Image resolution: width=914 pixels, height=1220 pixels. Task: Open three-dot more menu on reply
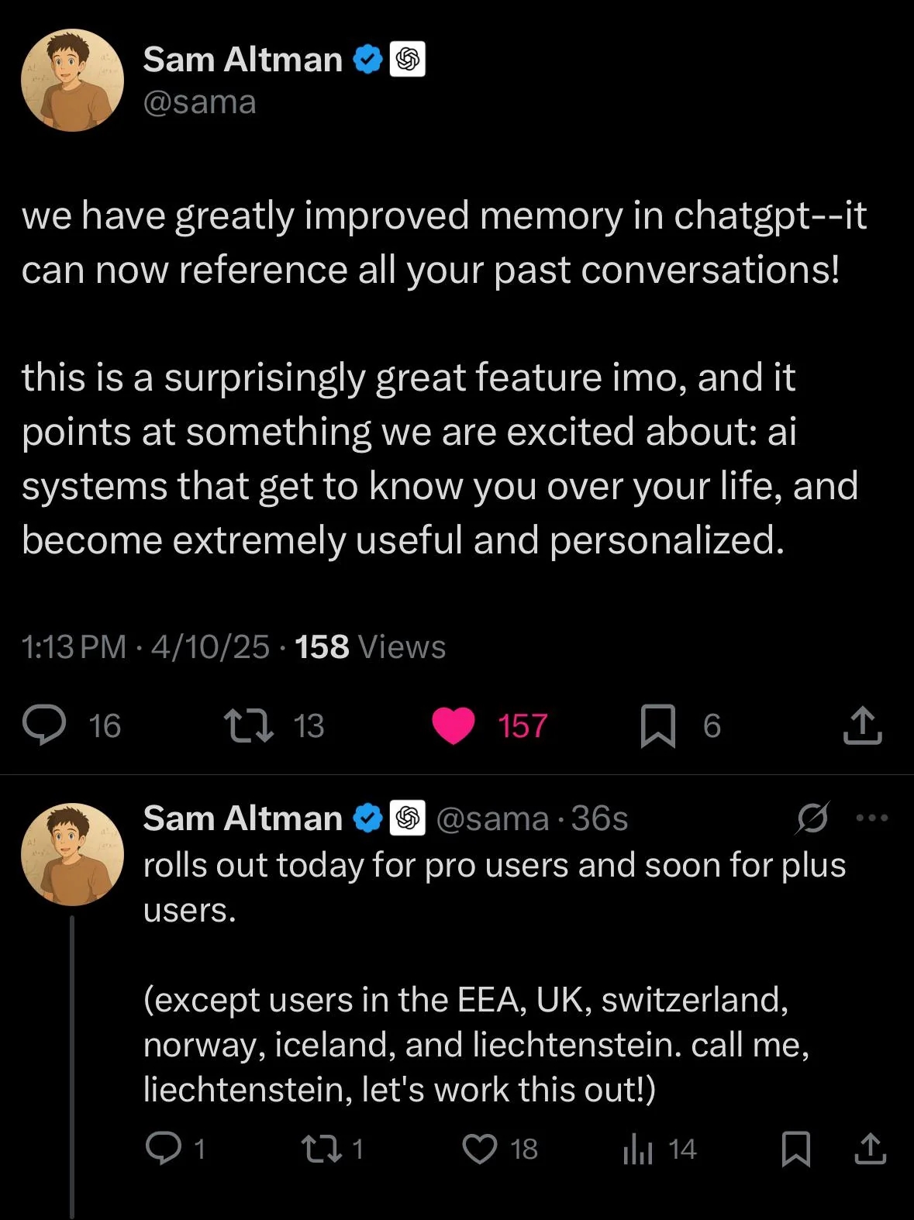tap(872, 818)
